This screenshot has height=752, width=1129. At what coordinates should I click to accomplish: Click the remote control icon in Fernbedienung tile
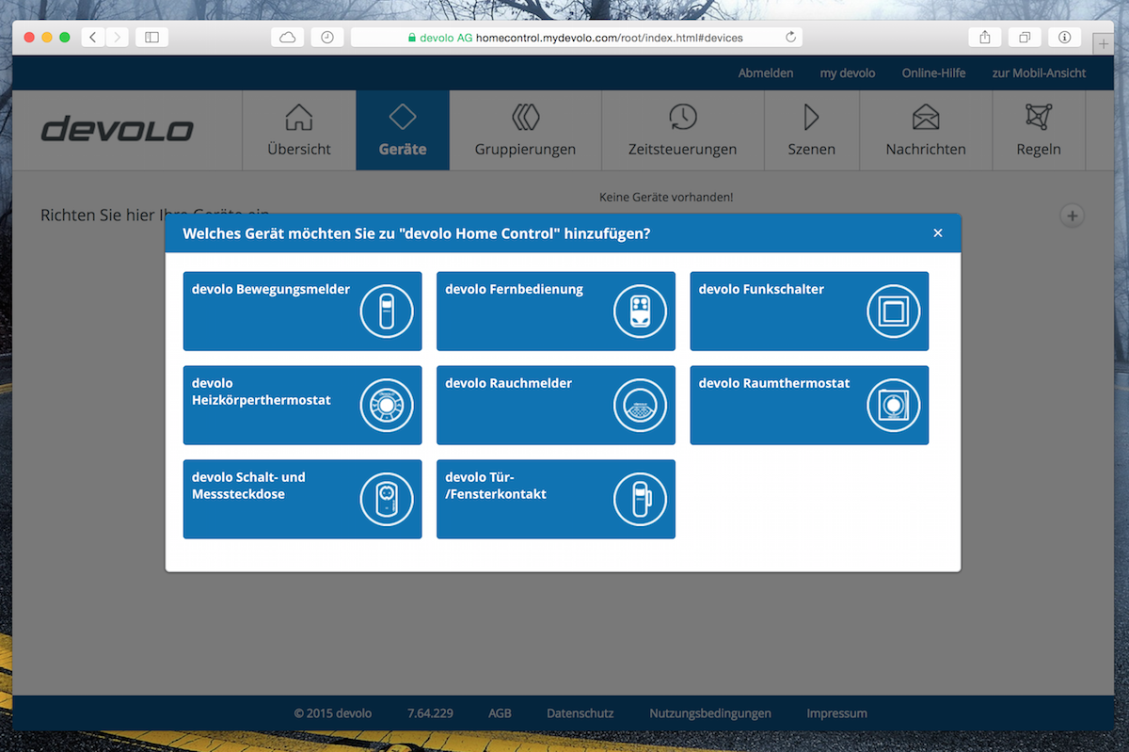641,312
